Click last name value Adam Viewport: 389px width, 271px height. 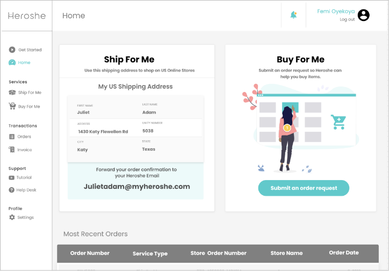(149, 112)
